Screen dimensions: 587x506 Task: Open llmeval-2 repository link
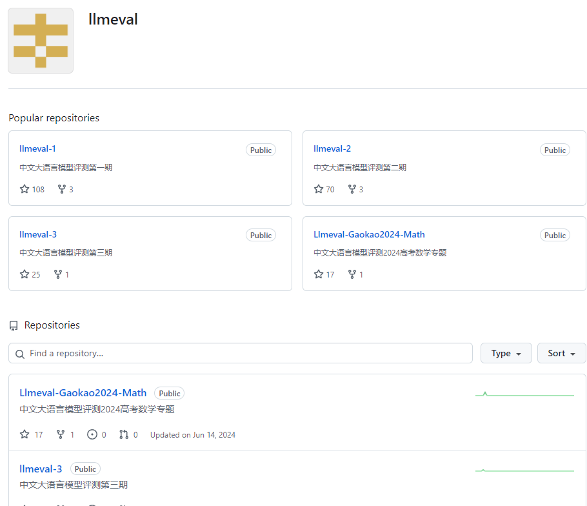pos(332,148)
